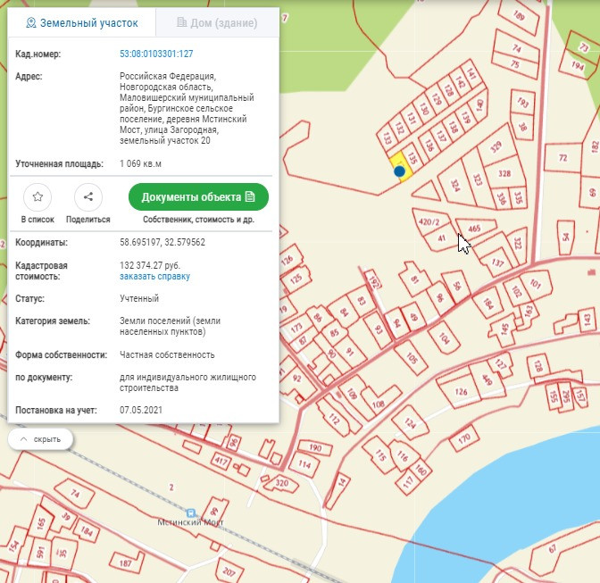Click parcel 170 near the river

click(463, 439)
